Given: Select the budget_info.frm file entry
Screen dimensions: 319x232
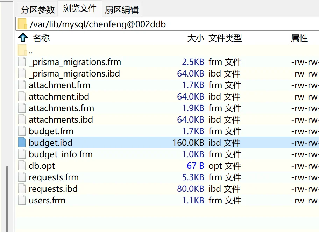Looking at the screenshot, I should pyautogui.click(x=61, y=154).
